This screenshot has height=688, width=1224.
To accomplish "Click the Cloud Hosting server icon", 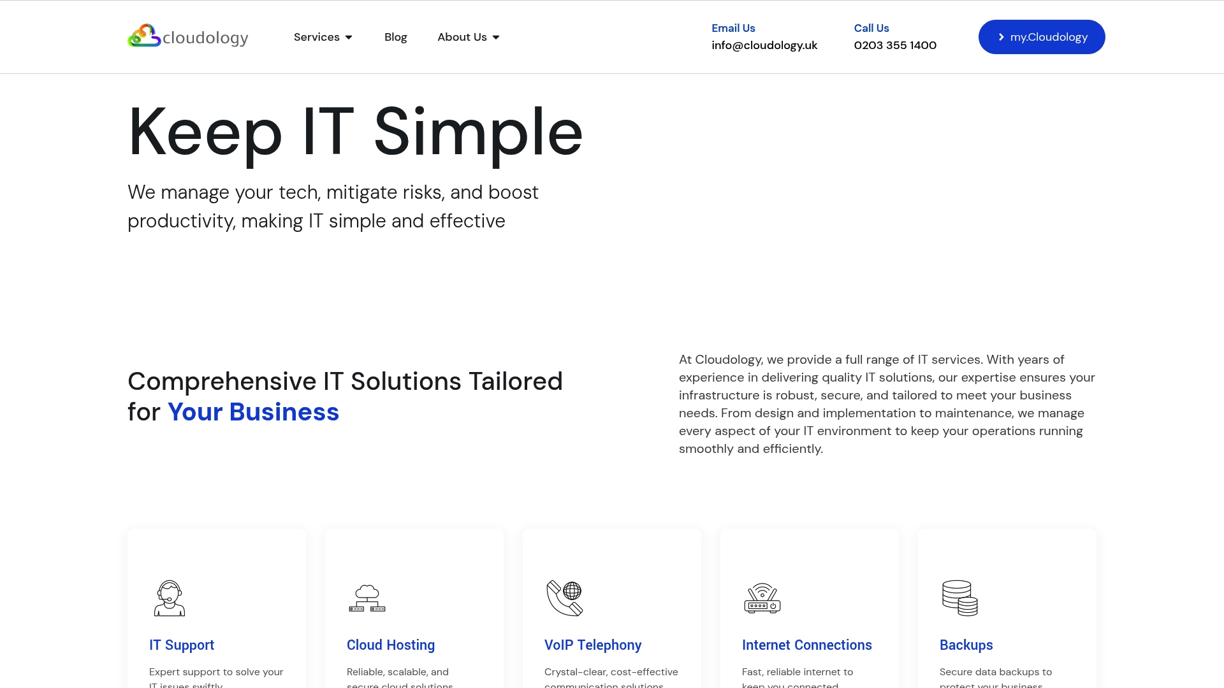I will (367, 598).
